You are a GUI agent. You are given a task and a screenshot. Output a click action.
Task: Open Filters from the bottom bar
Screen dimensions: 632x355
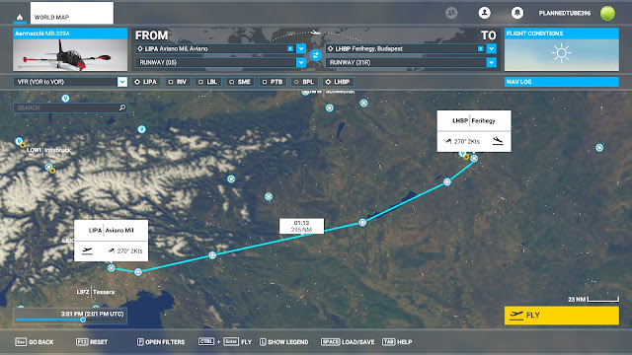161,342
